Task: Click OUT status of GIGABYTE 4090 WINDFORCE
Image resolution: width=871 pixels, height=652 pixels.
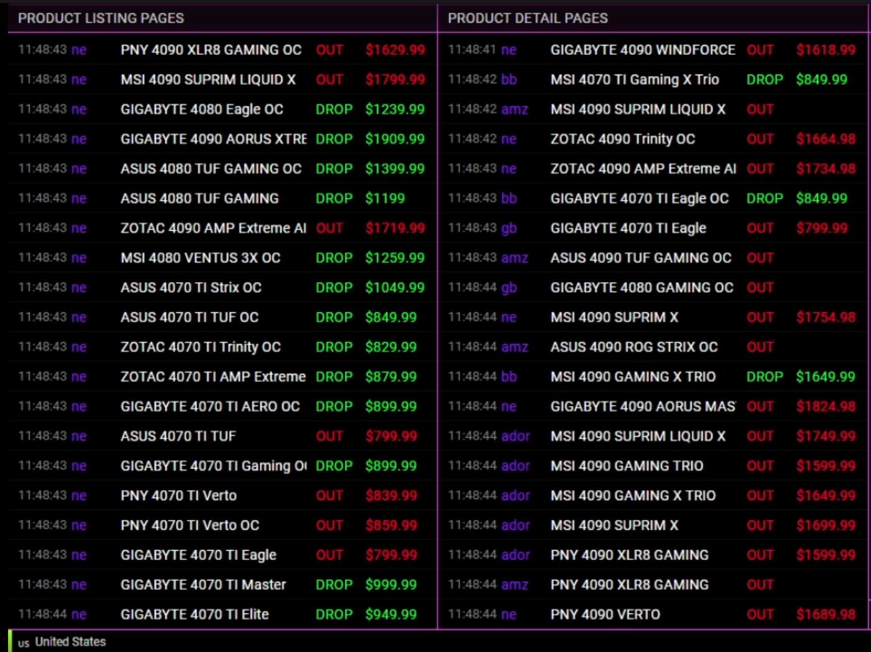Action: pyautogui.click(x=760, y=50)
